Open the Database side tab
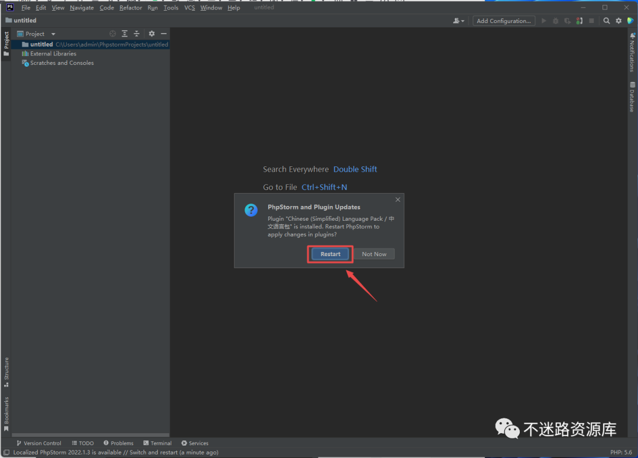 tap(632, 97)
